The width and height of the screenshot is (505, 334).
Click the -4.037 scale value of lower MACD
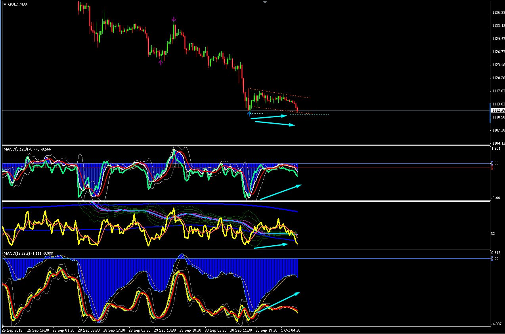pyautogui.click(x=496, y=324)
